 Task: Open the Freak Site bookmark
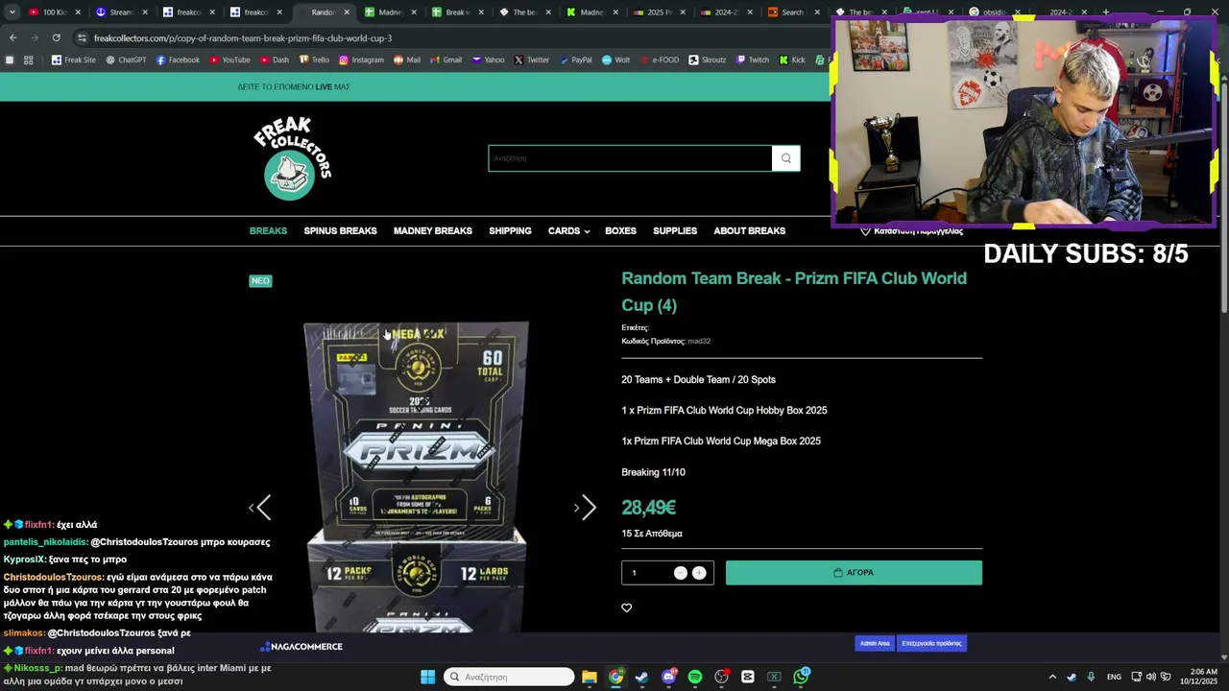coord(74,60)
